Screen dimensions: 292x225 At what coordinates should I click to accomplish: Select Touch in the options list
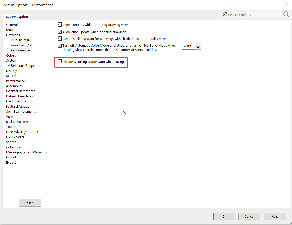pos(10,127)
